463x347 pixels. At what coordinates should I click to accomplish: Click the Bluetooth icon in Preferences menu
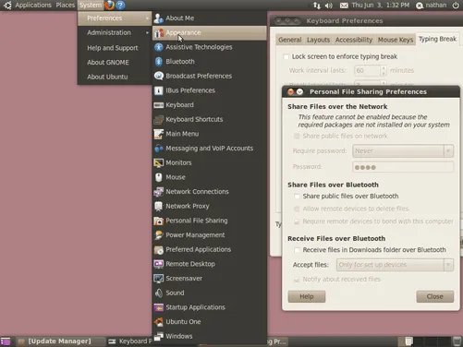coord(158,62)
